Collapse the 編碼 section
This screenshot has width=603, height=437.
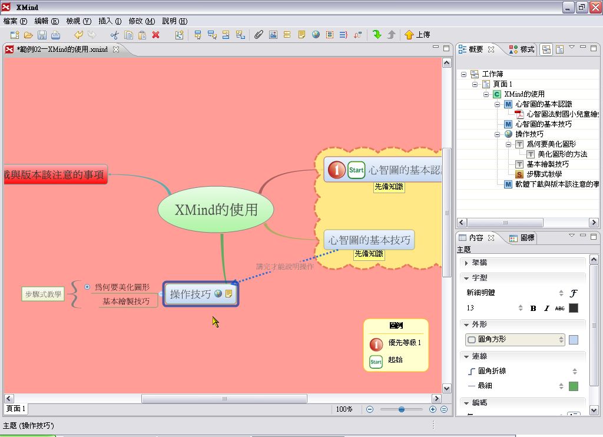(x=466, y=403)
